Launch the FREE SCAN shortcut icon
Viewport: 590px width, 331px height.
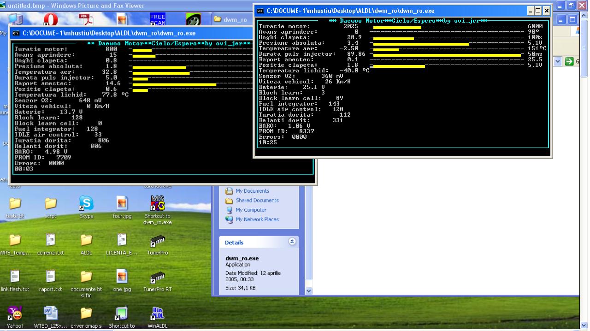pos(158,20)
